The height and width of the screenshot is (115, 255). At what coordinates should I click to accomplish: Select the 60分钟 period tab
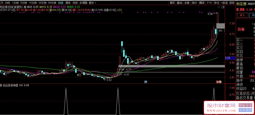coord(52,3)
